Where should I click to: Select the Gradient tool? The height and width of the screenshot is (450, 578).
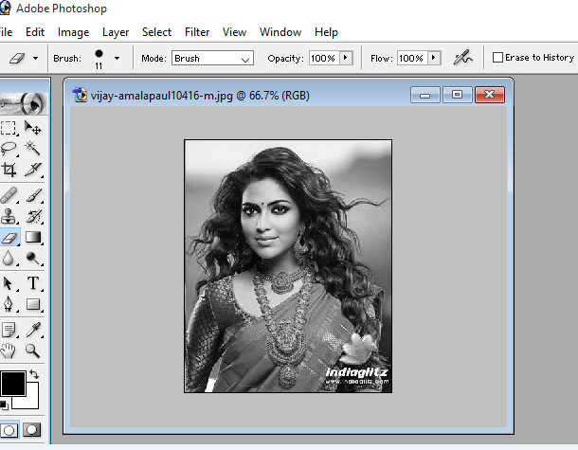click(32, 238)
